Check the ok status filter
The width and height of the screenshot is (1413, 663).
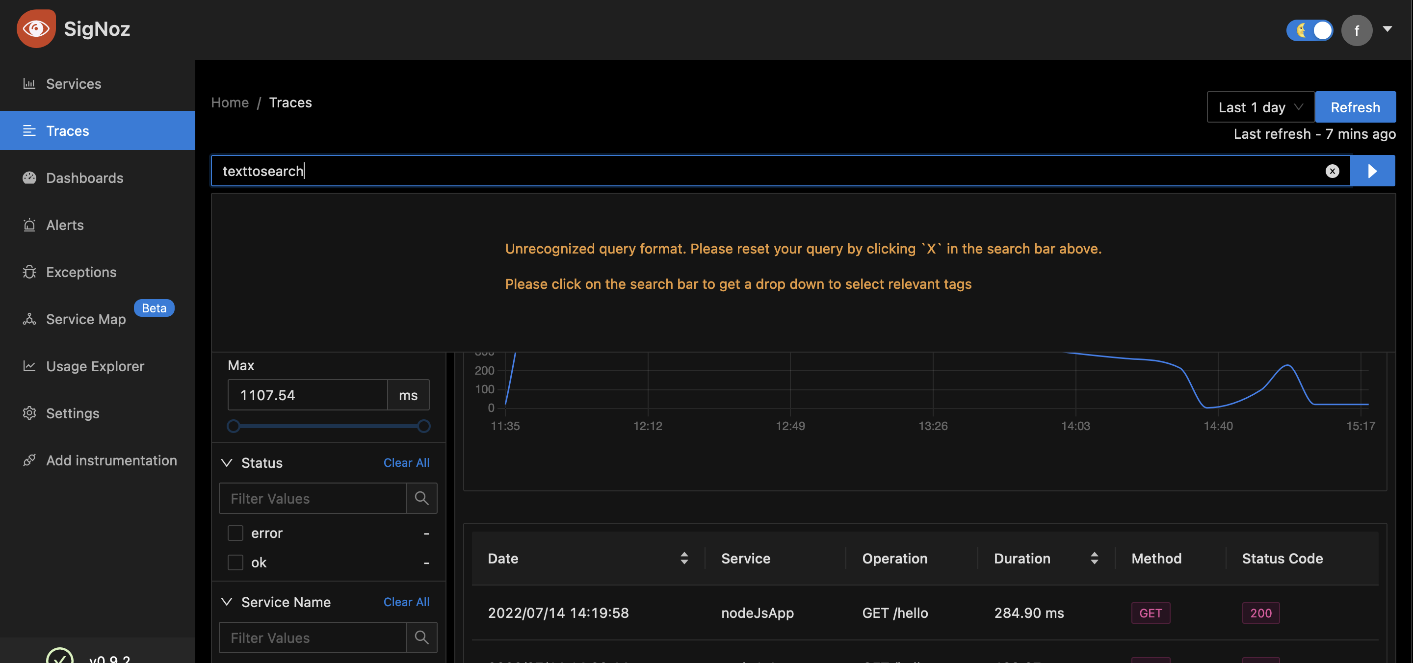pyautogui.click(x=235, y=562)
